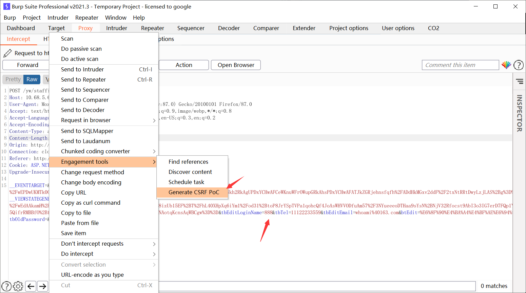526x293 pixels.
Task: Open the Project menu
Action: (x=32, y=18)
